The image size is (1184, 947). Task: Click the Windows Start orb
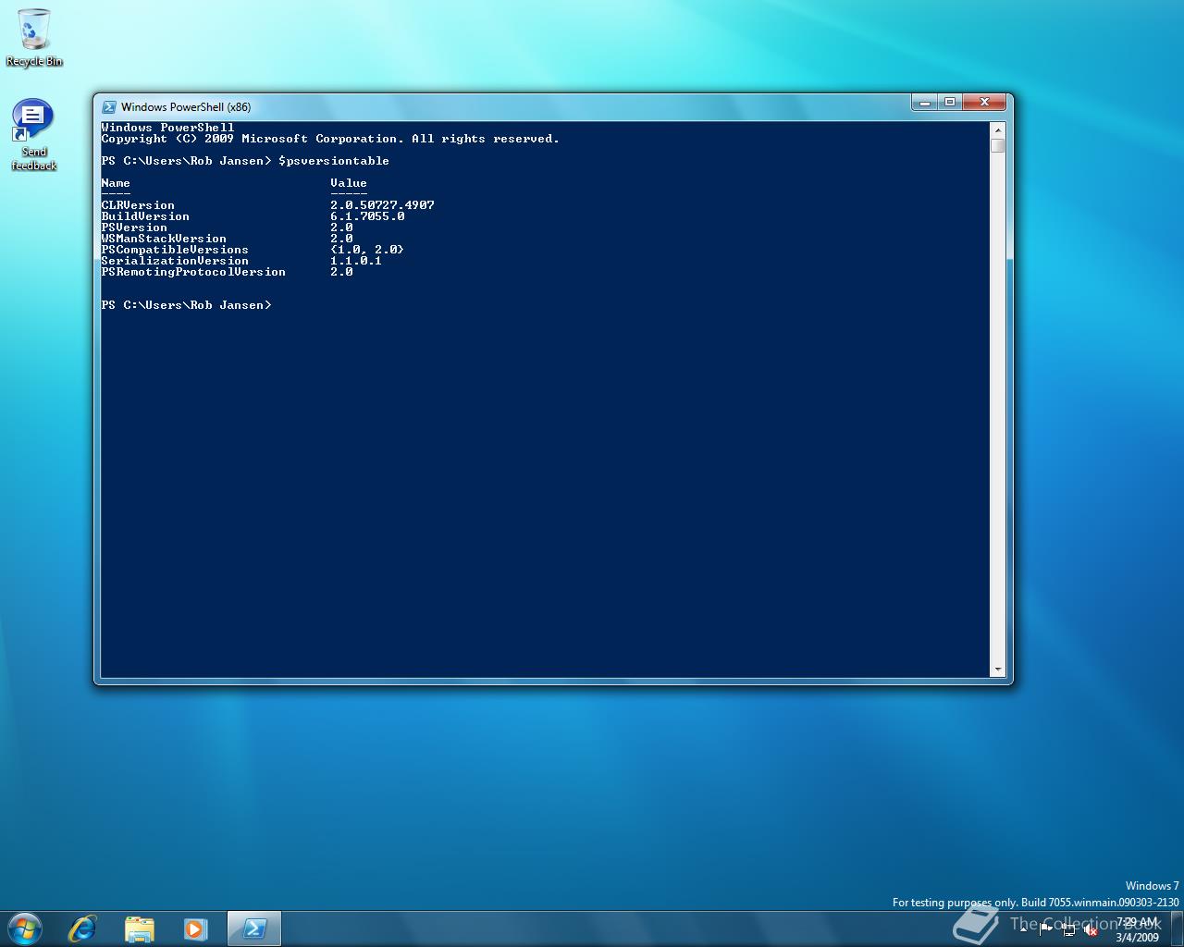[x=24, y=928]
